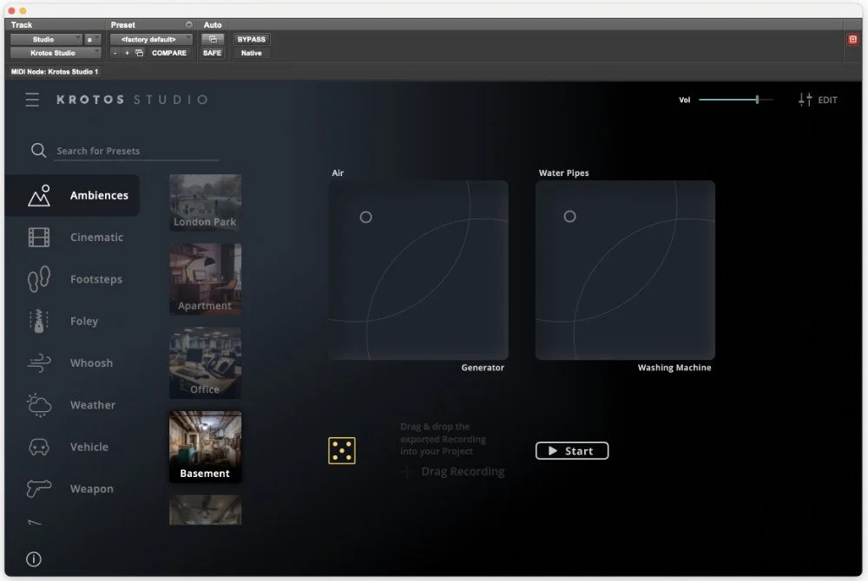Click the Water Pipes XY pad puck

coord(569,217)
